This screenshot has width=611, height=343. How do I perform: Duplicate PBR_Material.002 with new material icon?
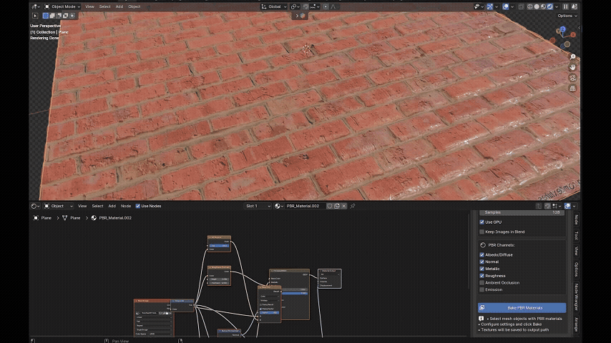coord(337,206)
